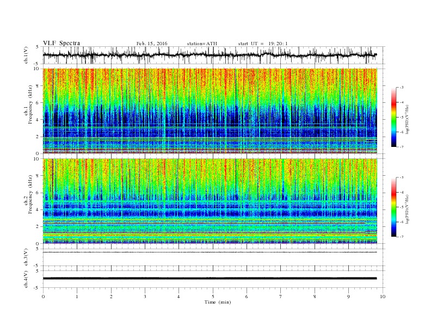Click the "9" tick on time axis
431x333 pixels.
click(x=348, y=297)
